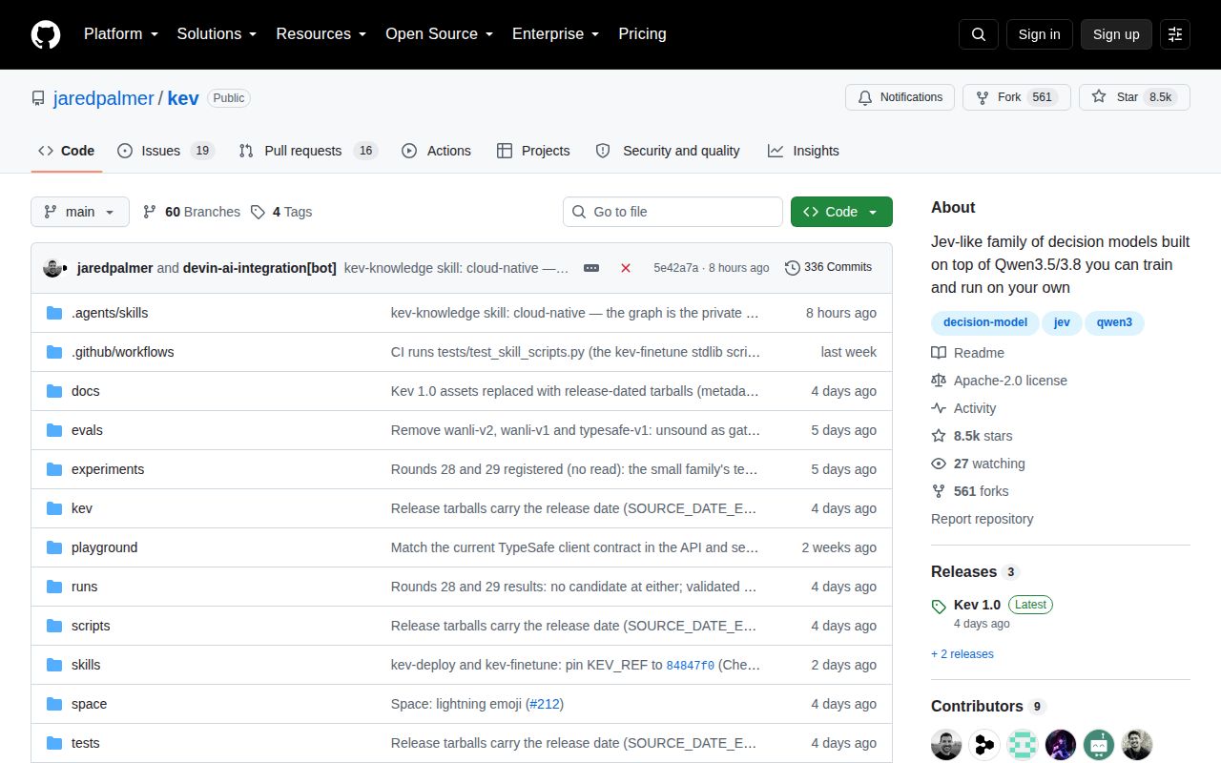This screenshot has height=763, width=1221.
Task: Switch to the Pull requests tab
Action: pyautogui.click(x=308, y=151)
